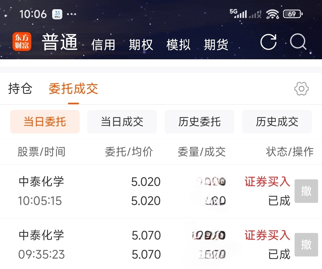Open settings gear next to 委托成交
This screenshot has height=269, width=322.
[x=301, y=89]
